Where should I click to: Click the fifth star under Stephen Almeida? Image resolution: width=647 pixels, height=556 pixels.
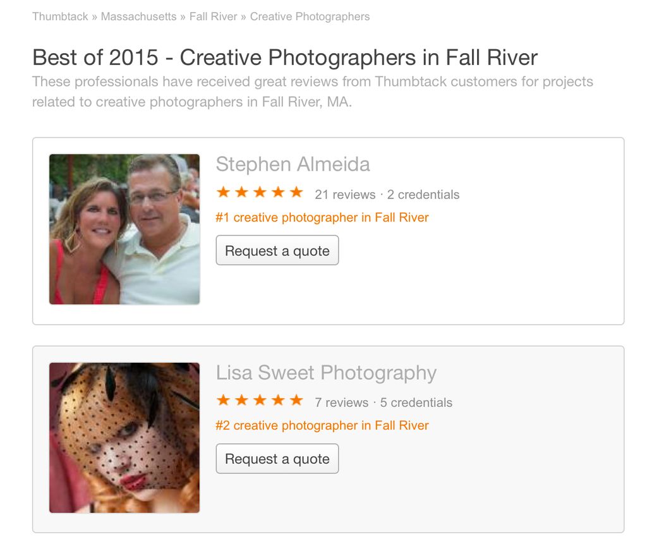click(x=296, y=191)
